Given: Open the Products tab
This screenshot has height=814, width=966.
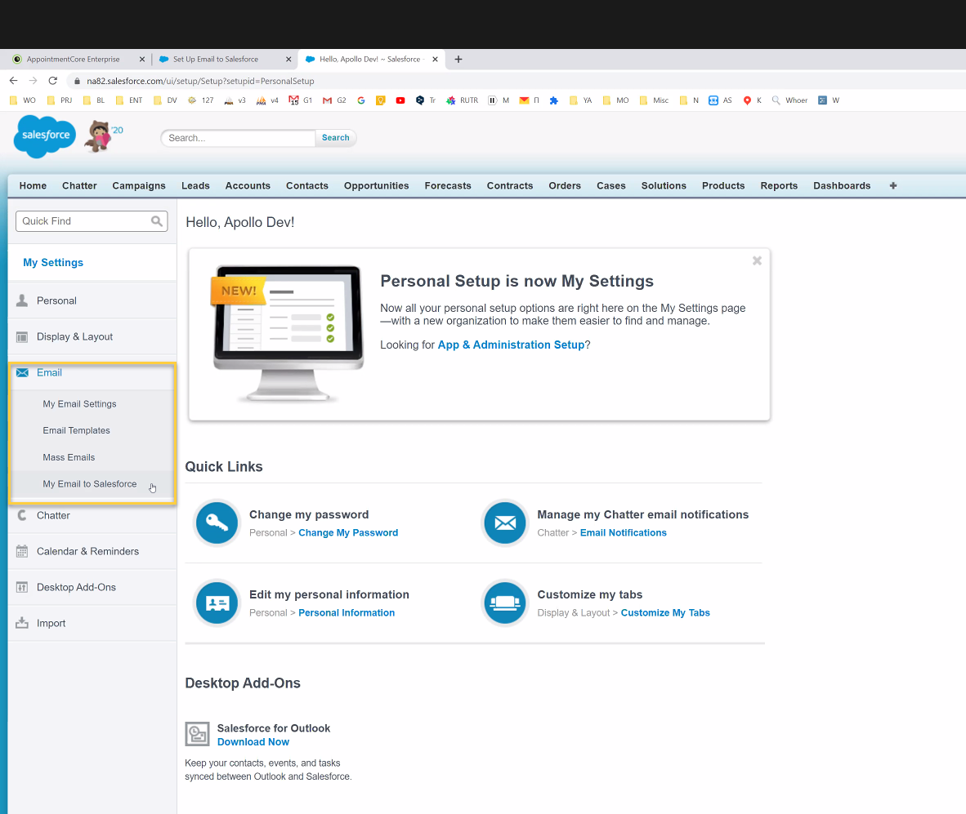Looking at the screenshot, I should (x=723, y=186).
